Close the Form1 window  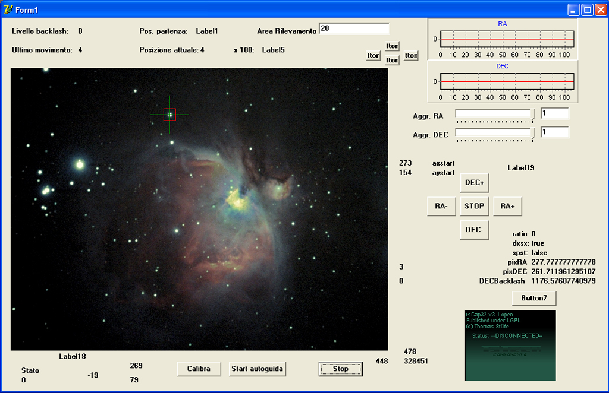click(x=601, y=9)
